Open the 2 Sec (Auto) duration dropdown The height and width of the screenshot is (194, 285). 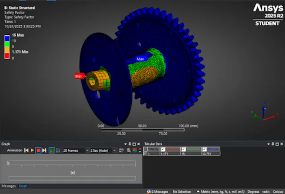114,150
